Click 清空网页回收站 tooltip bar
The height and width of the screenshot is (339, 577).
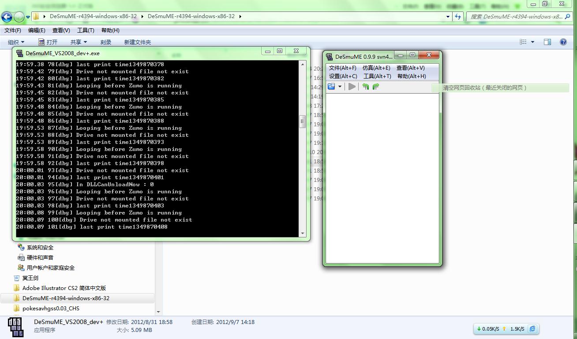(500, 88)
